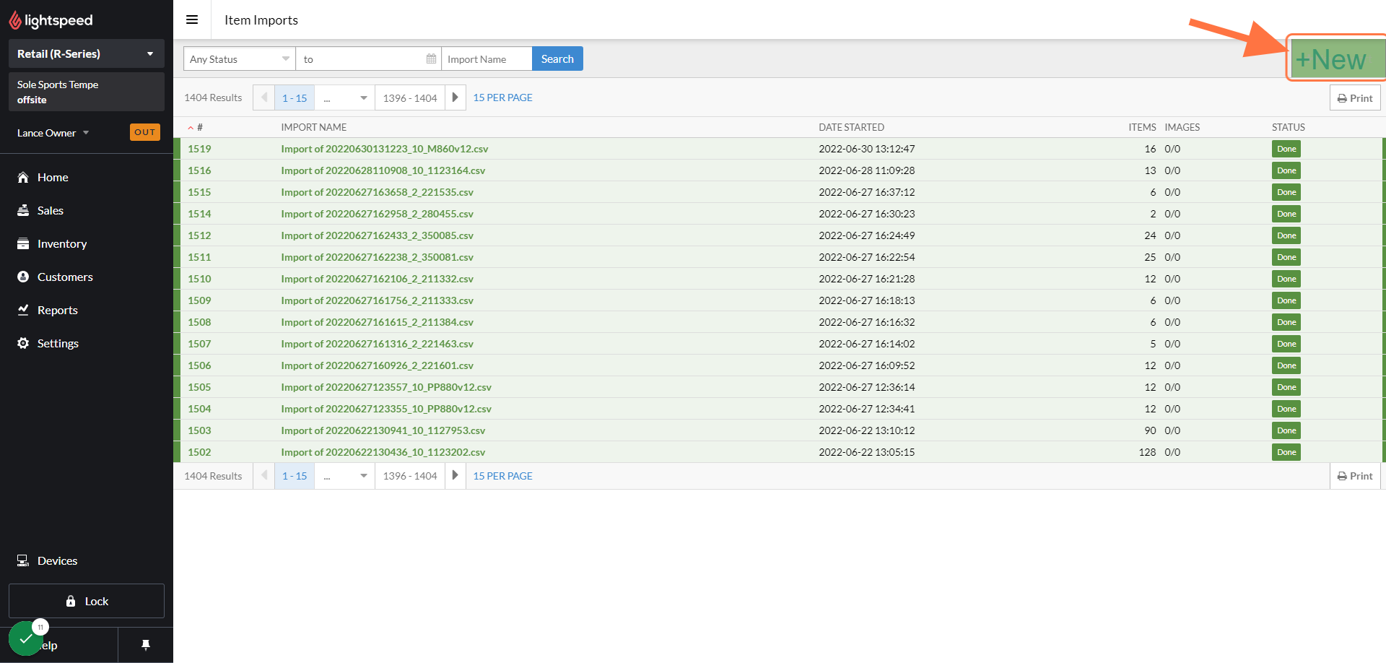Go to previous page arrow in bottom pagination
The width and height of the screenshot is (1386, 663).
pos(263,475)
